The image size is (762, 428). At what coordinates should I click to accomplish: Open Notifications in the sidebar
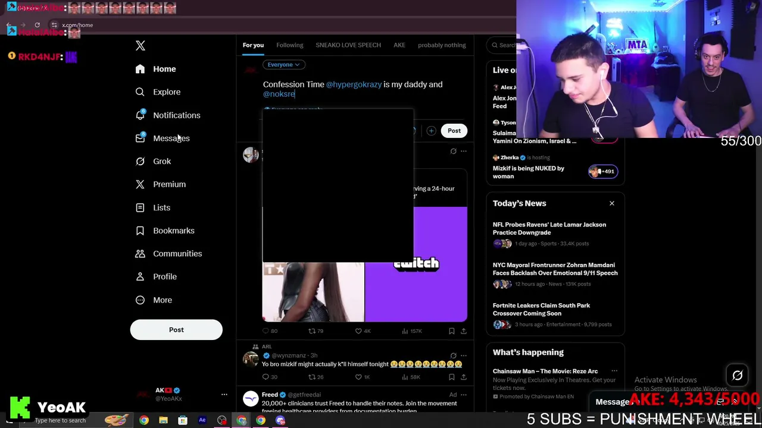click(167, 115)
